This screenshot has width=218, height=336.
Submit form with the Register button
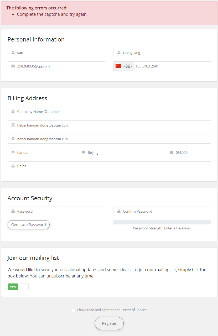[109, 323]
